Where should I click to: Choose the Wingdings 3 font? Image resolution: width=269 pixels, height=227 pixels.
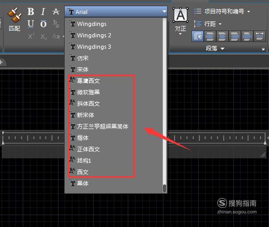click(x=114, y=47)
